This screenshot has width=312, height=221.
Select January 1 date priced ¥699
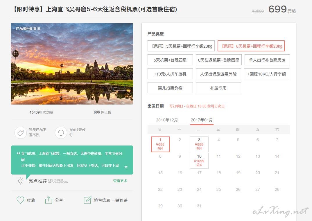160,144
